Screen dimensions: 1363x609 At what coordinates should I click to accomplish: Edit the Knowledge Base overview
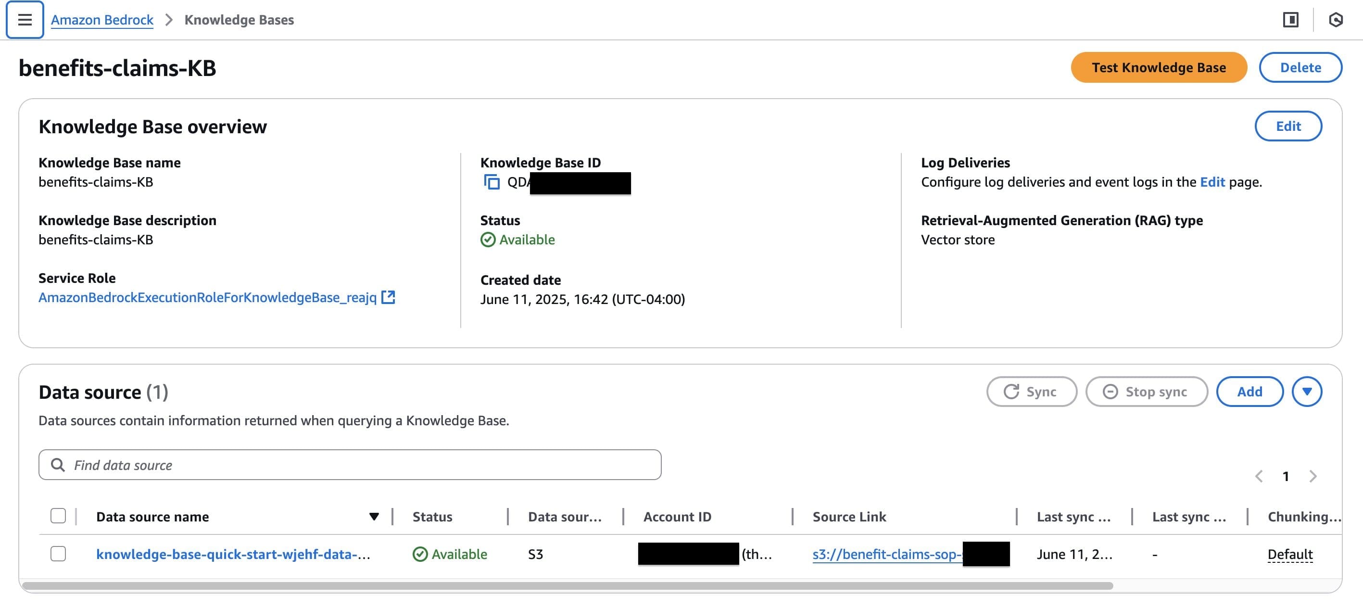(1288, 126)
